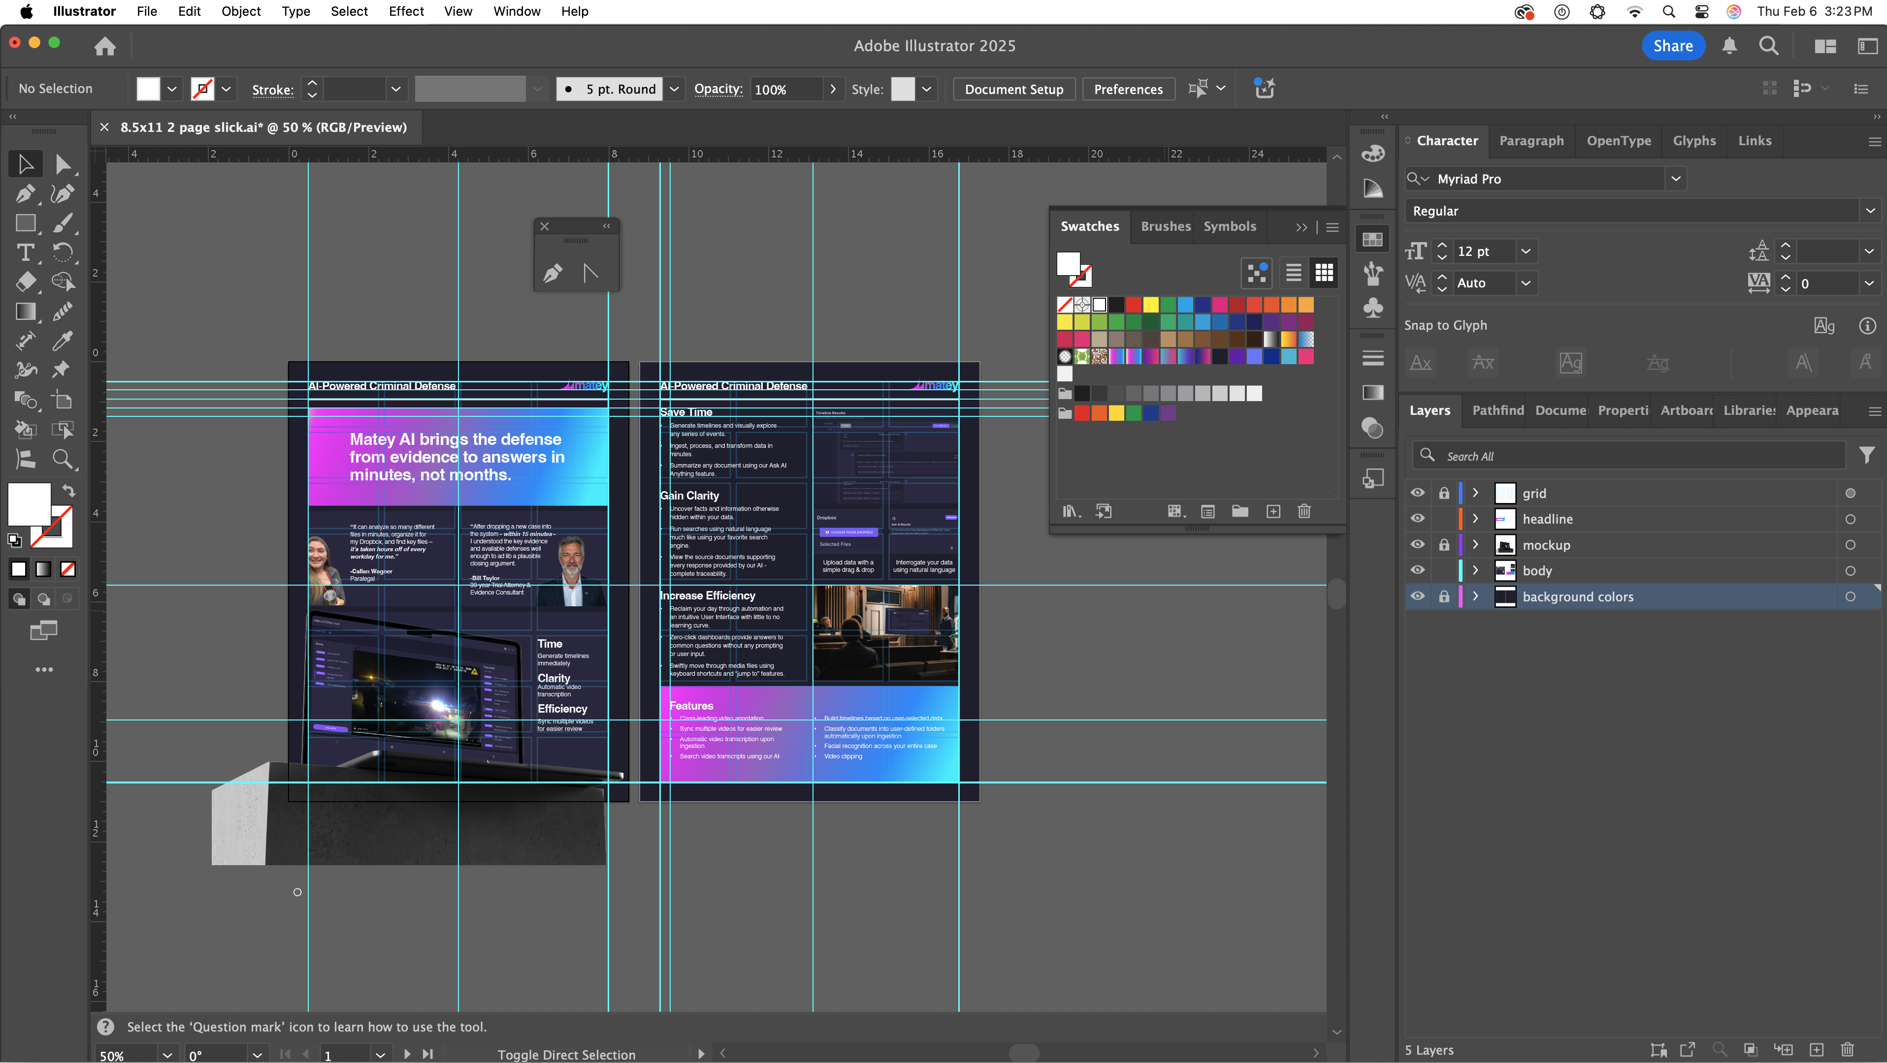Click the Document Setup button
The image size is (1887, 1063).
(x=1014, y=89)
